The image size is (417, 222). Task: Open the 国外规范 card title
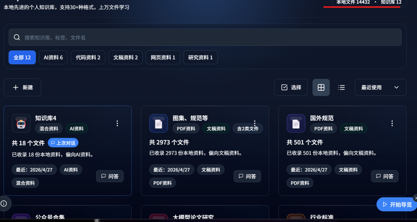click(x=322, y=118)
